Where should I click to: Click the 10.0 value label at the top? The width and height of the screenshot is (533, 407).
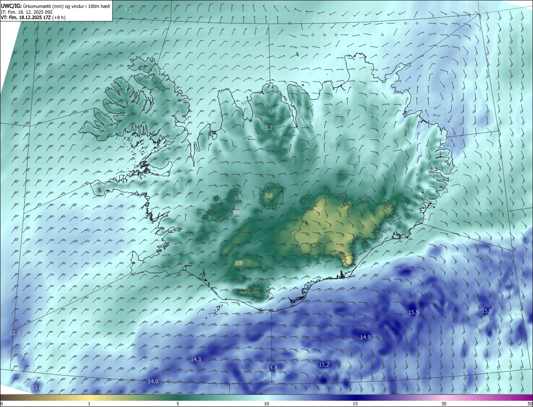466,5
